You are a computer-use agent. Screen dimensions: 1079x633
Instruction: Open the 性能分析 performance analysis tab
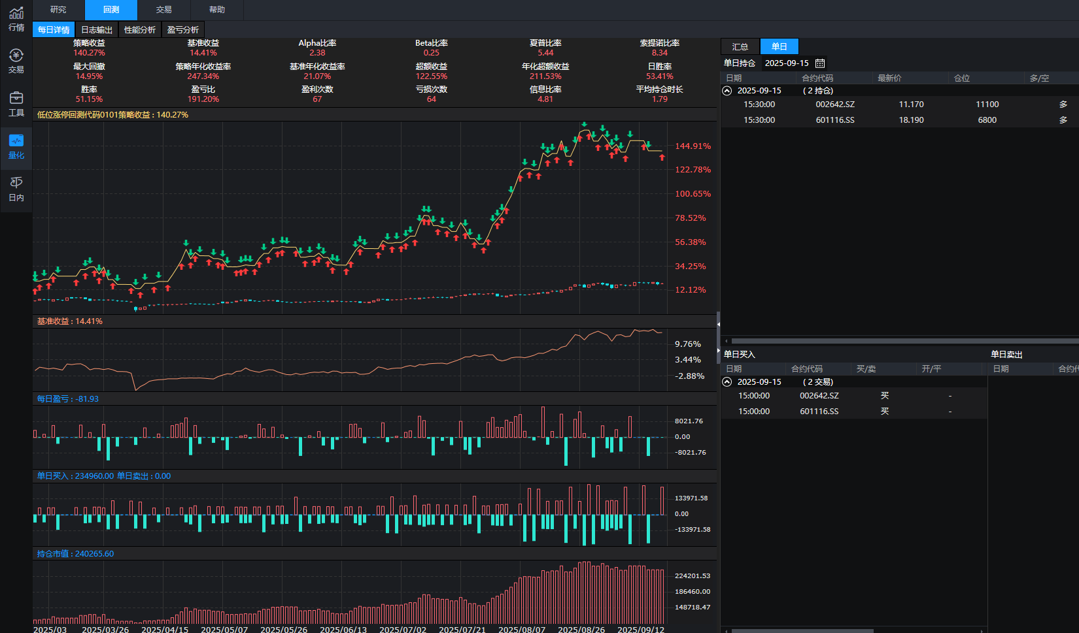139,30
